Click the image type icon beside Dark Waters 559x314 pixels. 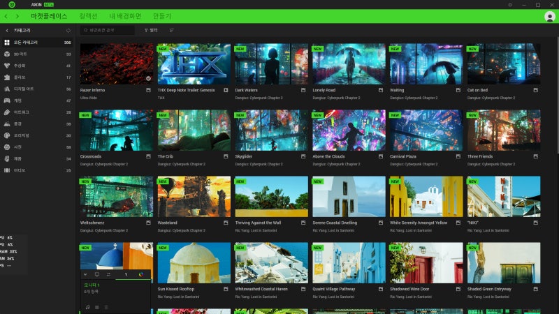click(303, 90)
